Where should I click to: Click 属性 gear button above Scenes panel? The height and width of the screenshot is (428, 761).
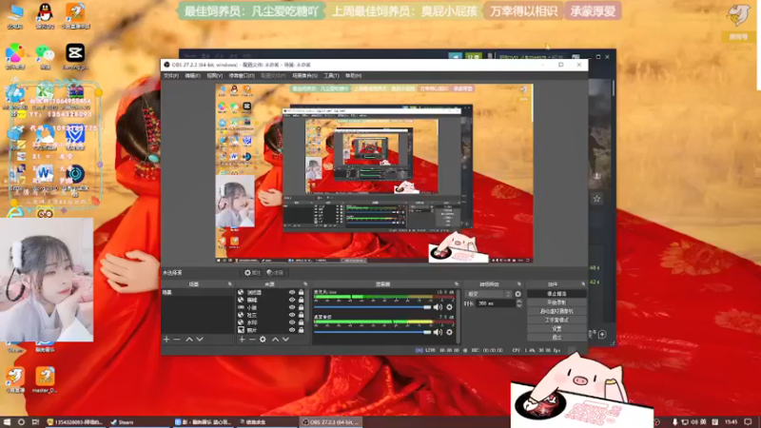253,273
